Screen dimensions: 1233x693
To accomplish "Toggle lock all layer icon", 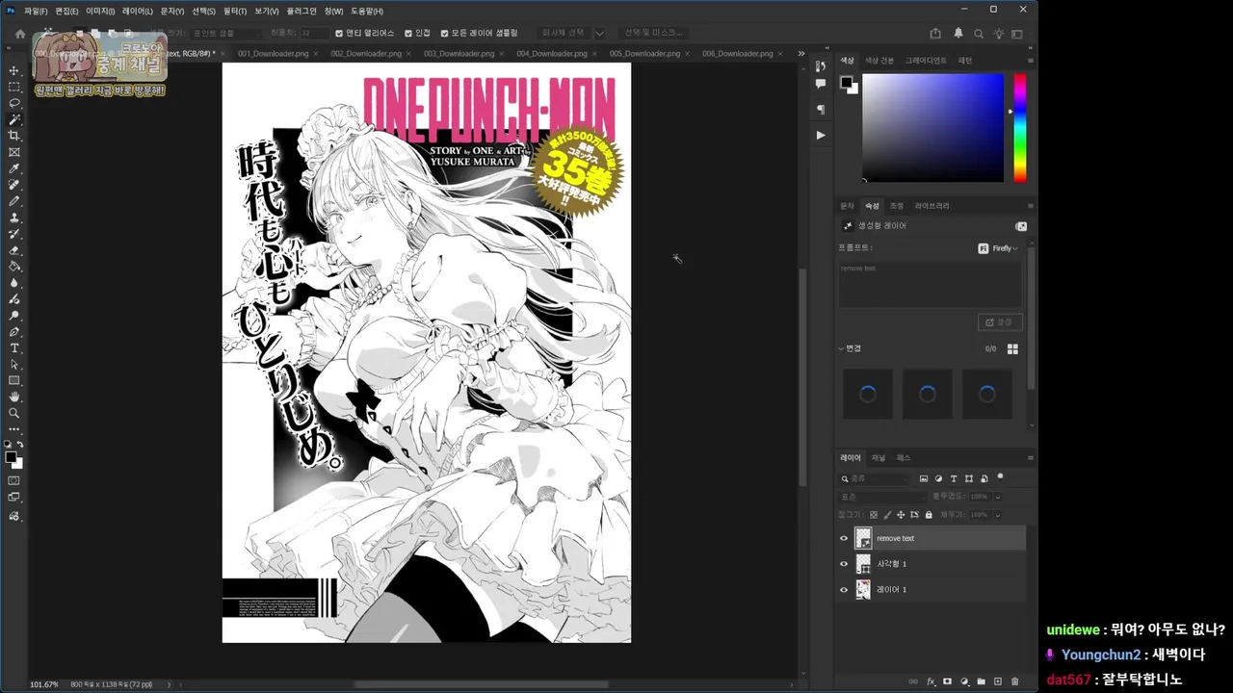I will (x=928, y=515).
